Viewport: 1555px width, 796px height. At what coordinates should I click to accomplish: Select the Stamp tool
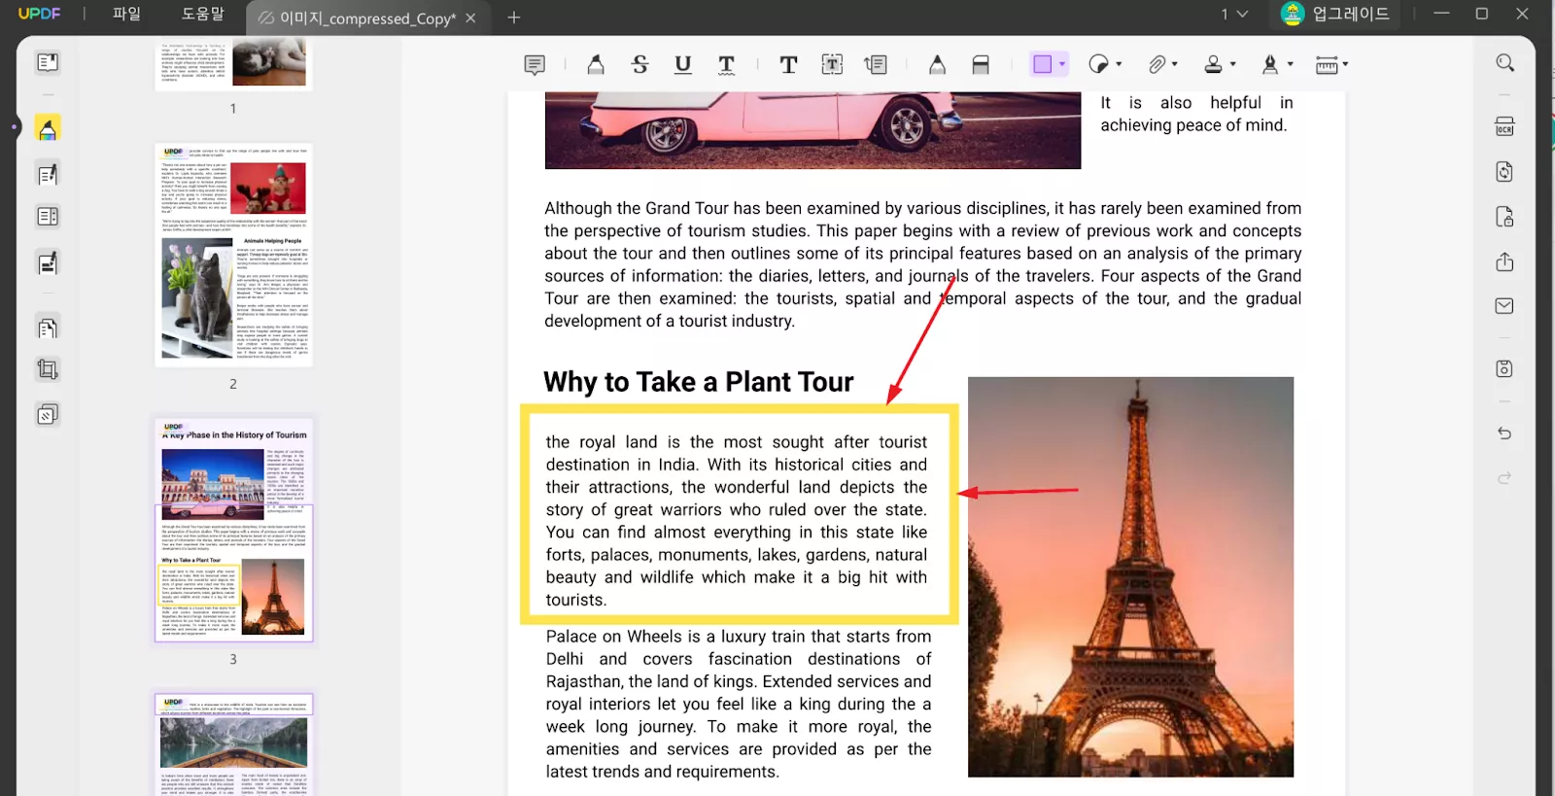click(x=1214, y=64)
